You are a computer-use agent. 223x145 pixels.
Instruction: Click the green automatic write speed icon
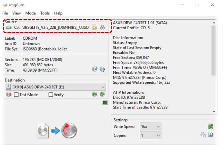210,126
